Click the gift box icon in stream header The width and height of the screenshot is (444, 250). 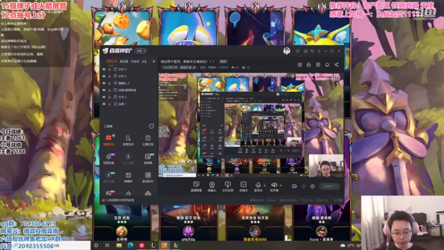point(300,64)
